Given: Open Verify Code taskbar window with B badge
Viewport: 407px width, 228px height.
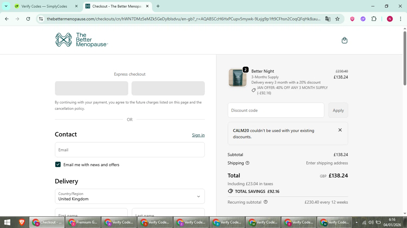Looking at the screenshot, I should (x=227, y=222).
